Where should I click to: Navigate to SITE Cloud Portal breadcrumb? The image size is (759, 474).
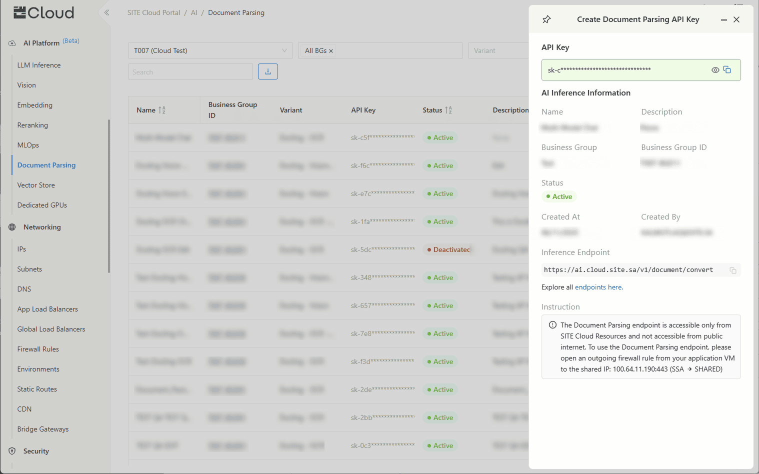(153, 12)
